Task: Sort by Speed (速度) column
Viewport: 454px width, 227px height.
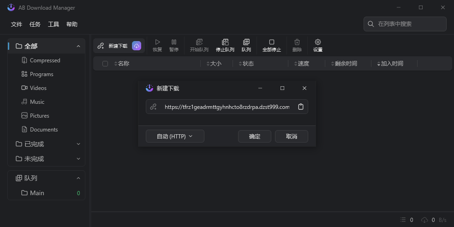Action: tap(301, 64)
